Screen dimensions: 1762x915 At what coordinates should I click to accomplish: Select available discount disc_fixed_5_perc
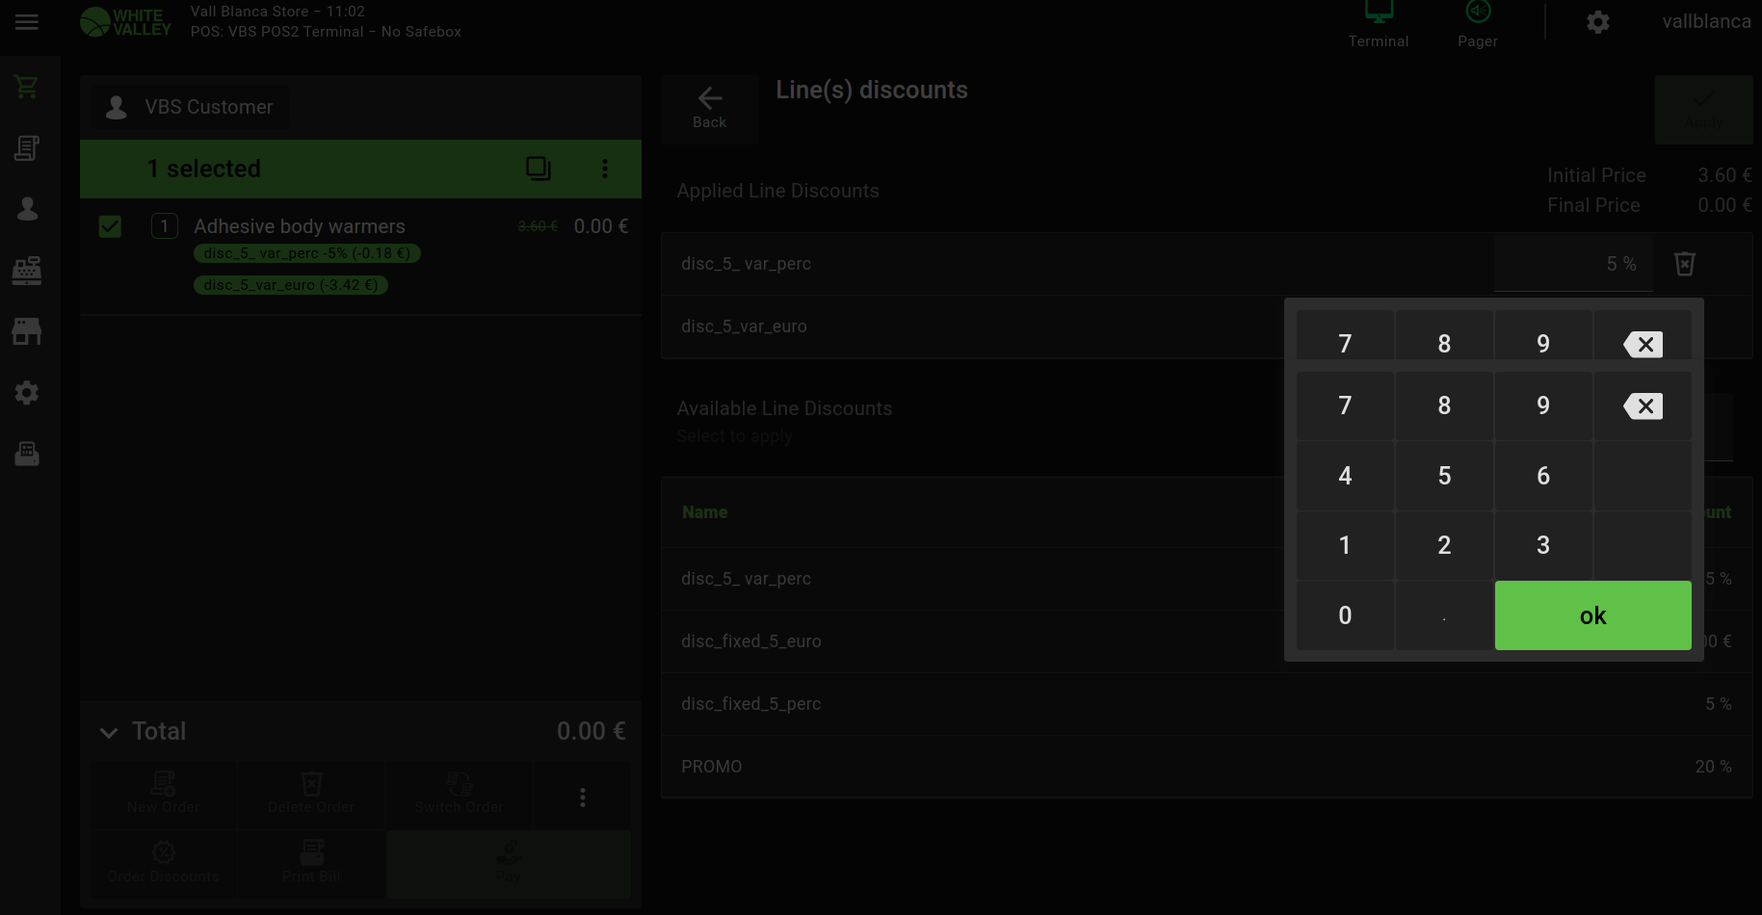tap(1206, 704)
